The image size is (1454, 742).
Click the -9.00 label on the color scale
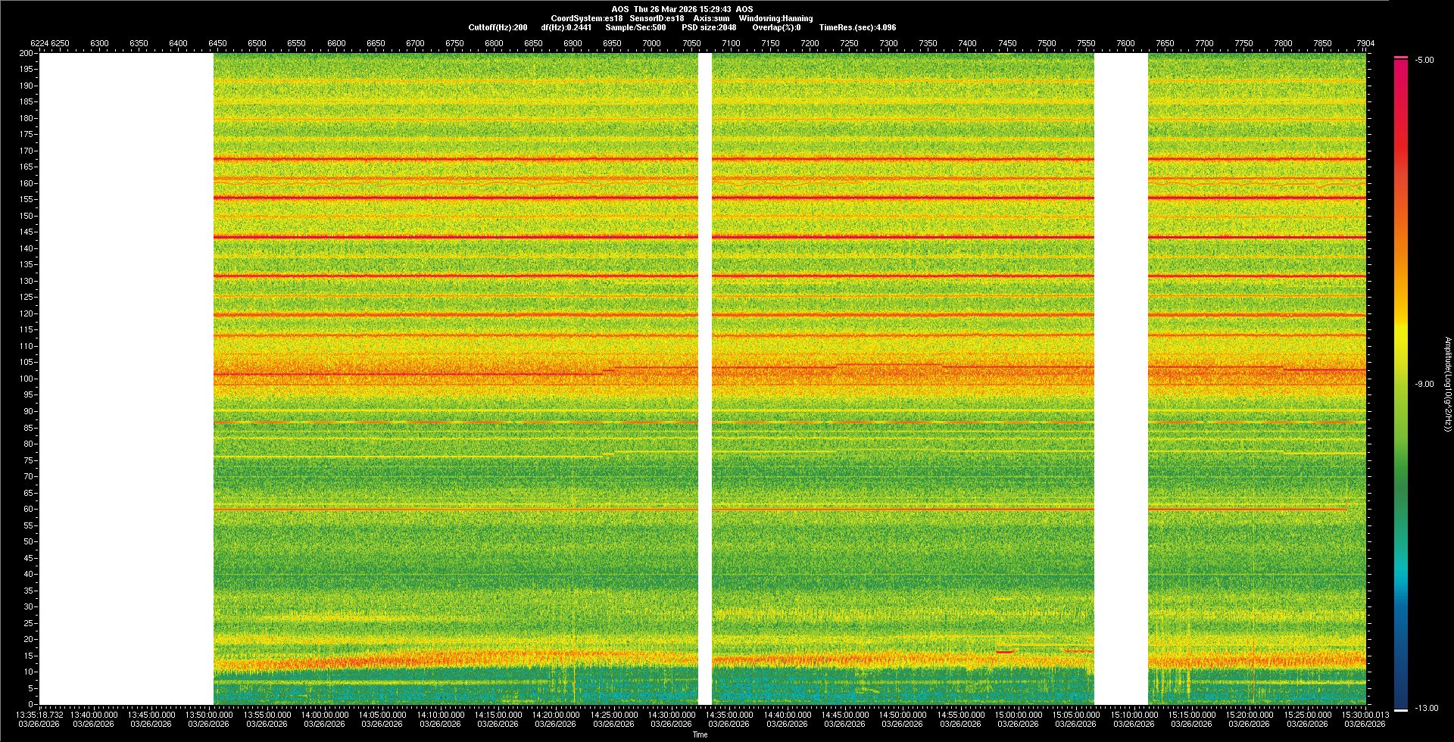point(1424,384)
